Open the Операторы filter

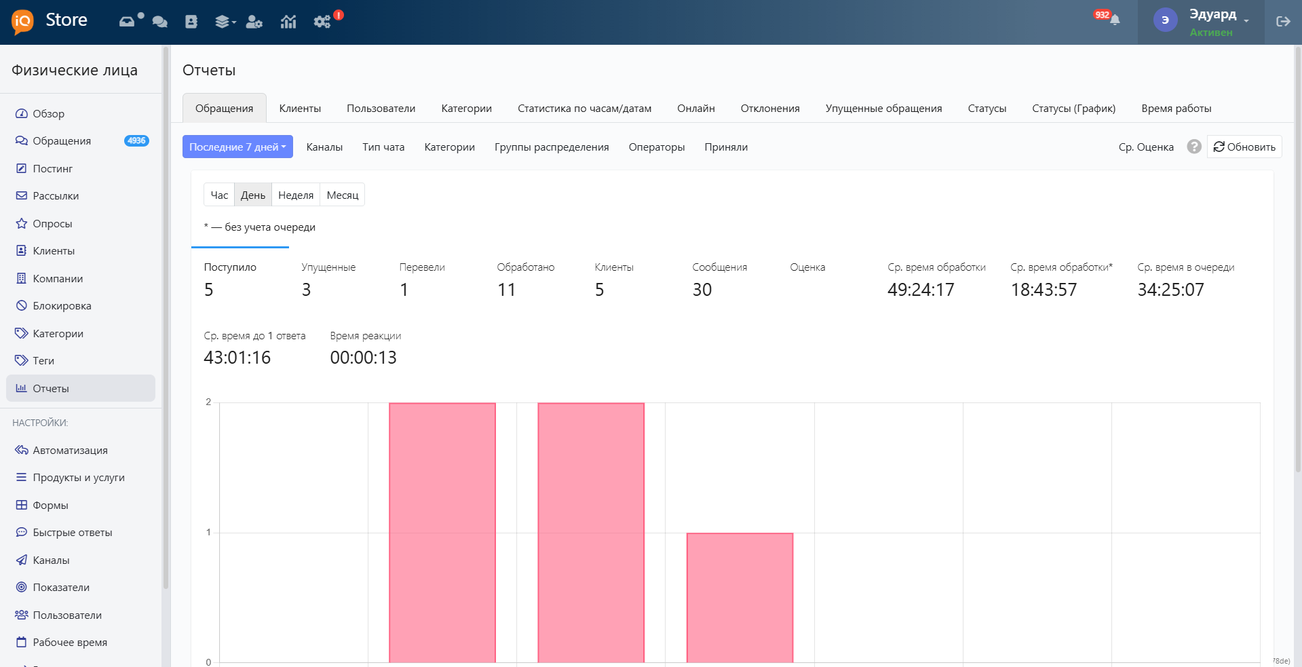657,147
